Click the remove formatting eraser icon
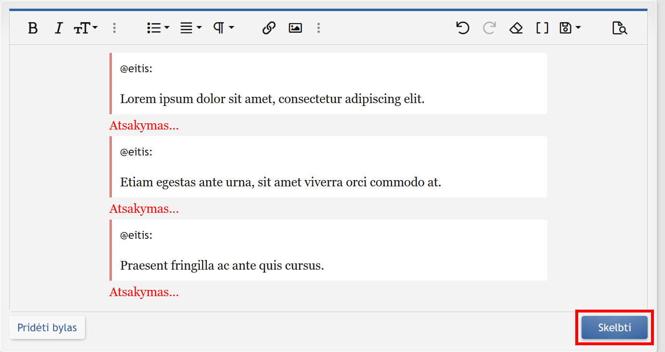Screen dimensions: 665x352 (x=516, y=28)
